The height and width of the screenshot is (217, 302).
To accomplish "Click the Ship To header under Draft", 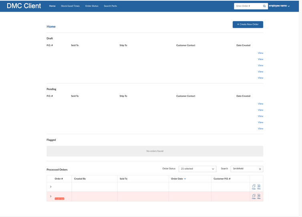I will (x=123, y=46).
